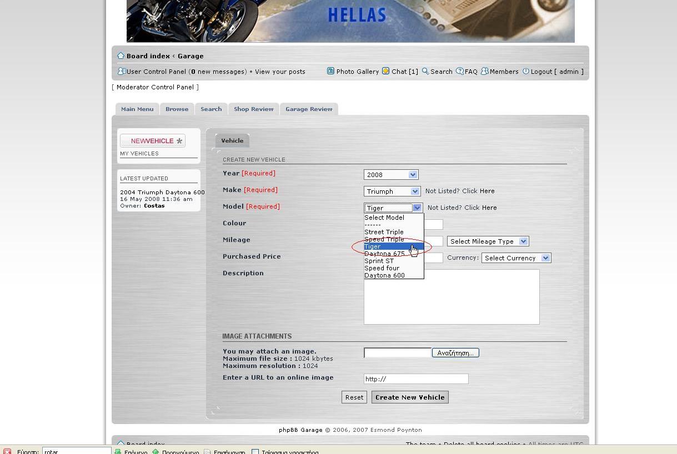This screenshot has height=454, width=677.
Task: Click the FAQ question mark icon
Action: 459,71
